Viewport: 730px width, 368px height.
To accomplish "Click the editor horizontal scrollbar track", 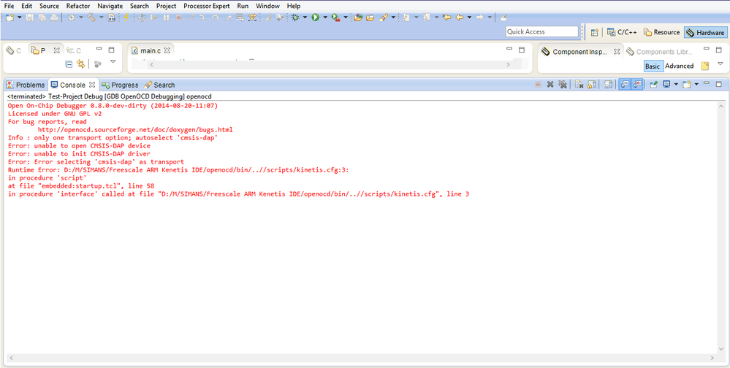I will [330, 65].
